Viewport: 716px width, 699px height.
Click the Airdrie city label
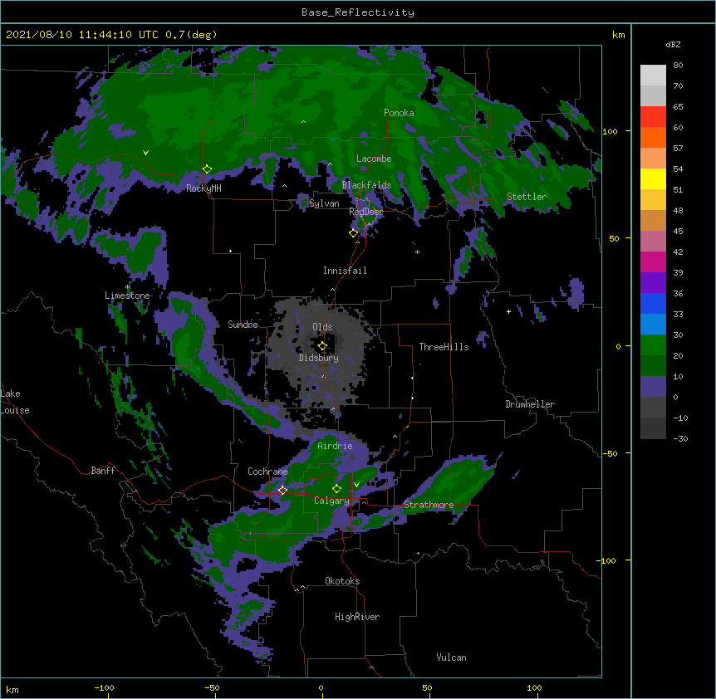coord(335,446)
